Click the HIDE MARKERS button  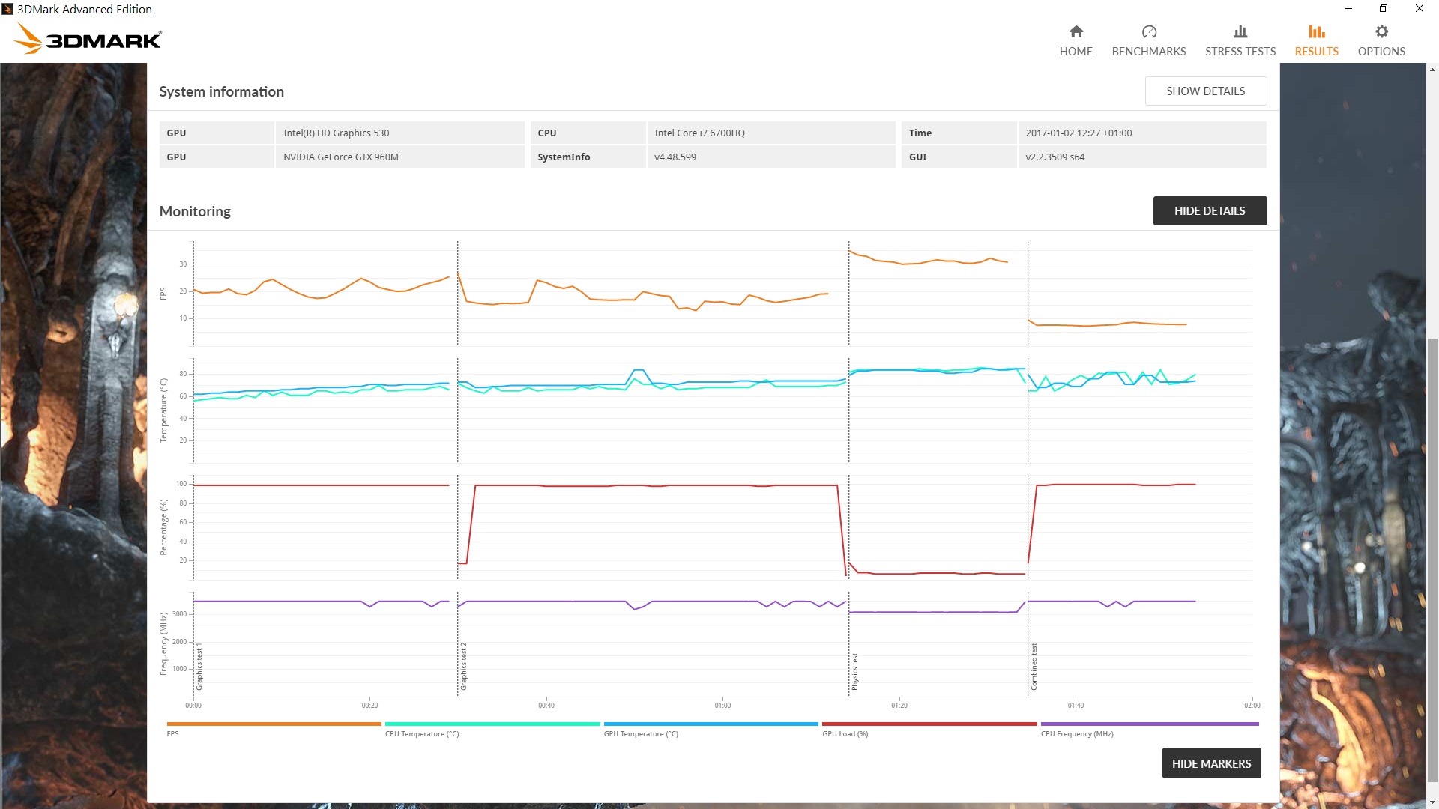(1211, 763)
